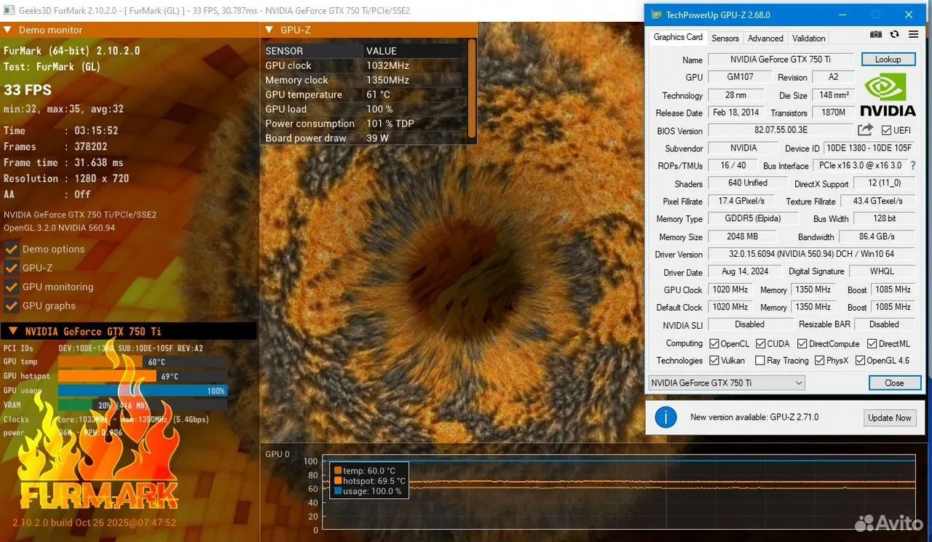Click the GPU hotspot 69°C bar

[107, 376]
